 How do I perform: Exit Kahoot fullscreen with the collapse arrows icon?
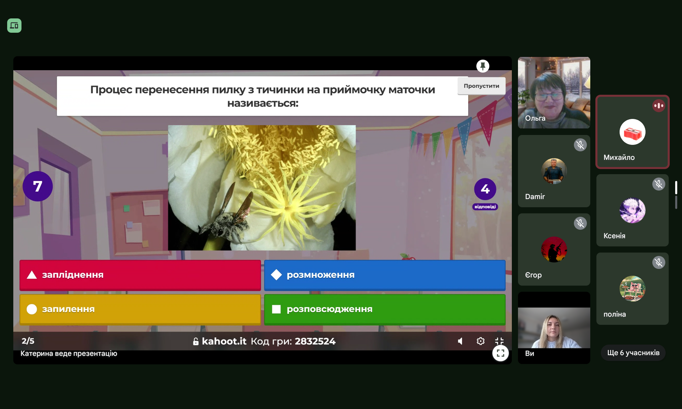click(499, 341)
